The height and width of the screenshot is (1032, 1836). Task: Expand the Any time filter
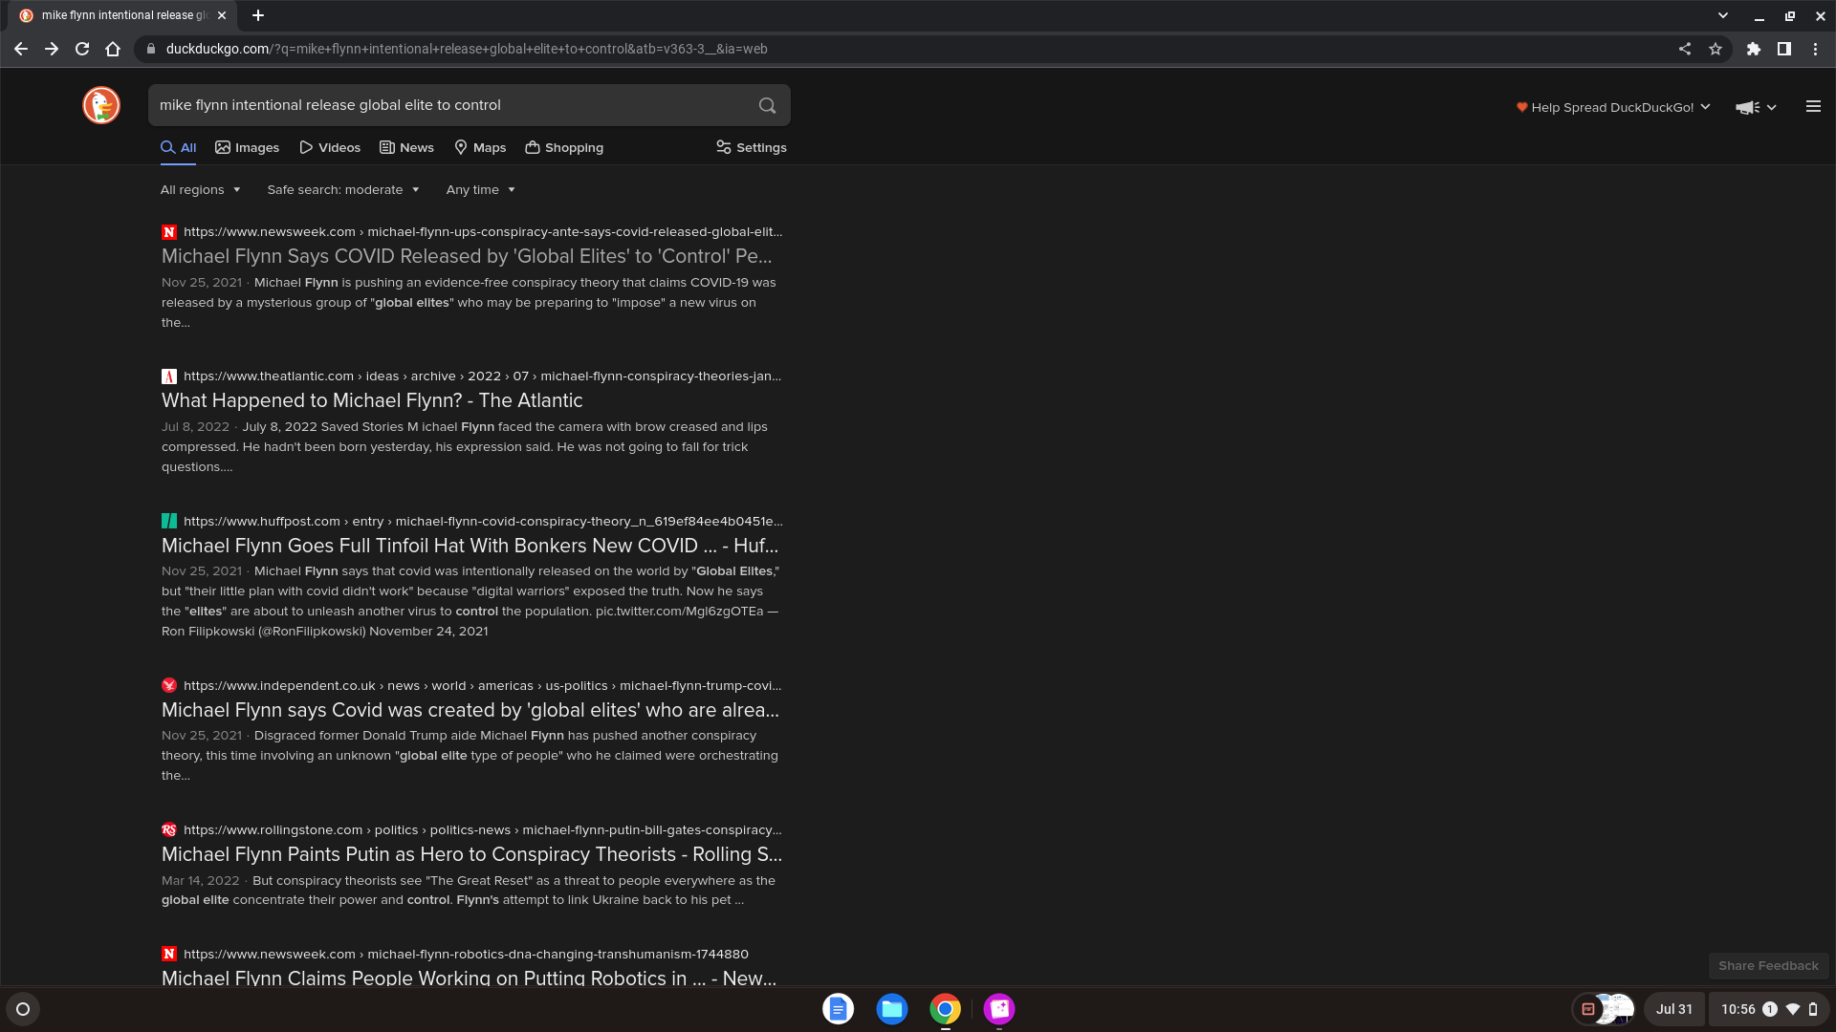[480, 190]
